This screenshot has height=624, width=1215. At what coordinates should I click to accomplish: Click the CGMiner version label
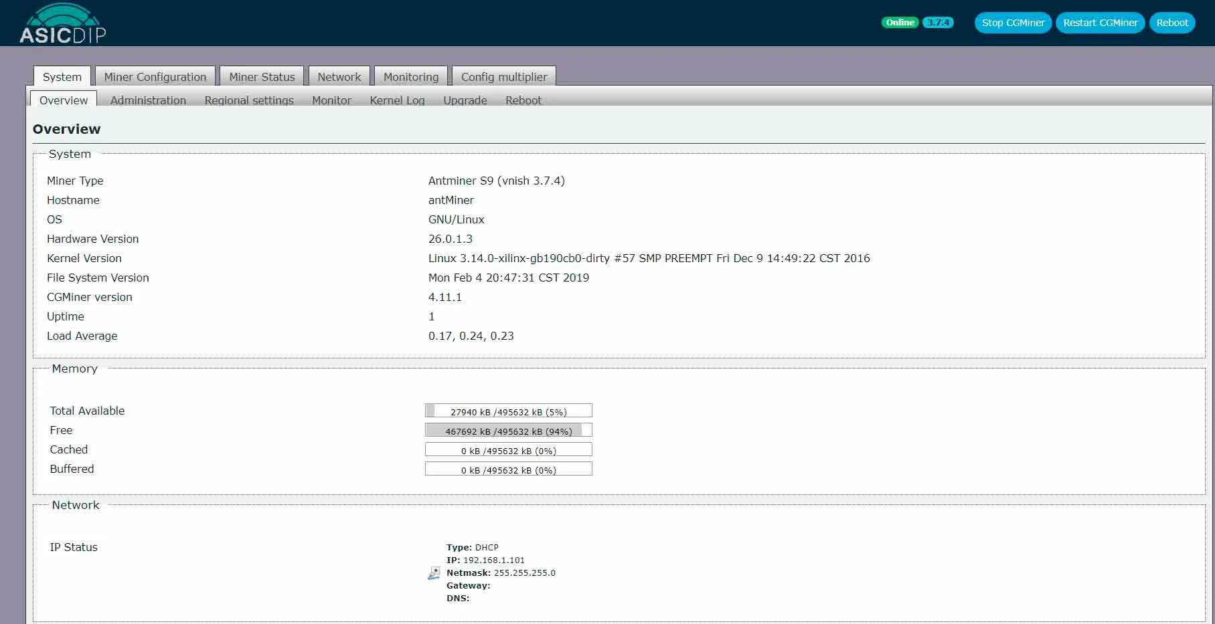tap(89, 297)
